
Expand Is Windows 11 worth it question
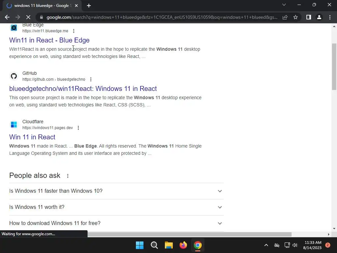[116, 207]
